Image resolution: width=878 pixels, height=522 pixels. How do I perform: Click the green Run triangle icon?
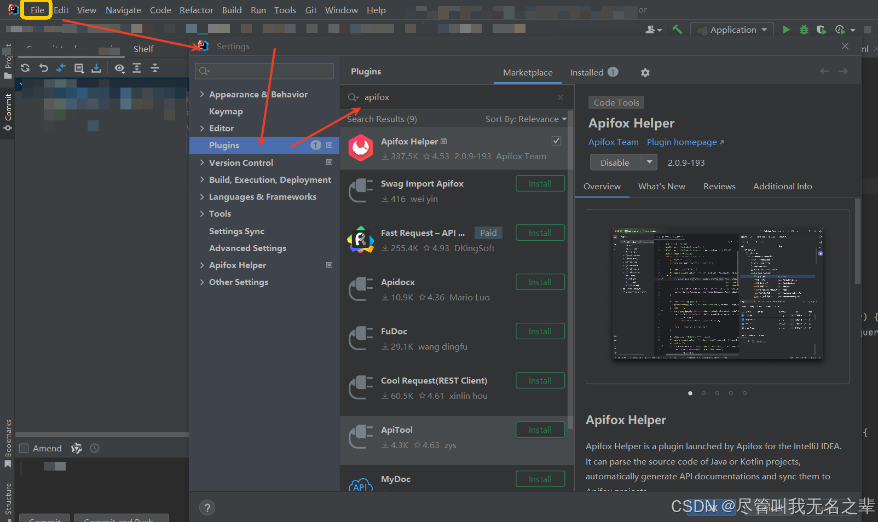786,30
